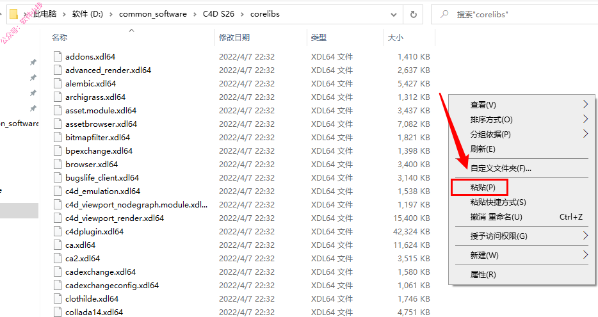598x317 pixels.
Task: Click the bpexchange.xdl64 file icon
Action: [58, 150]
